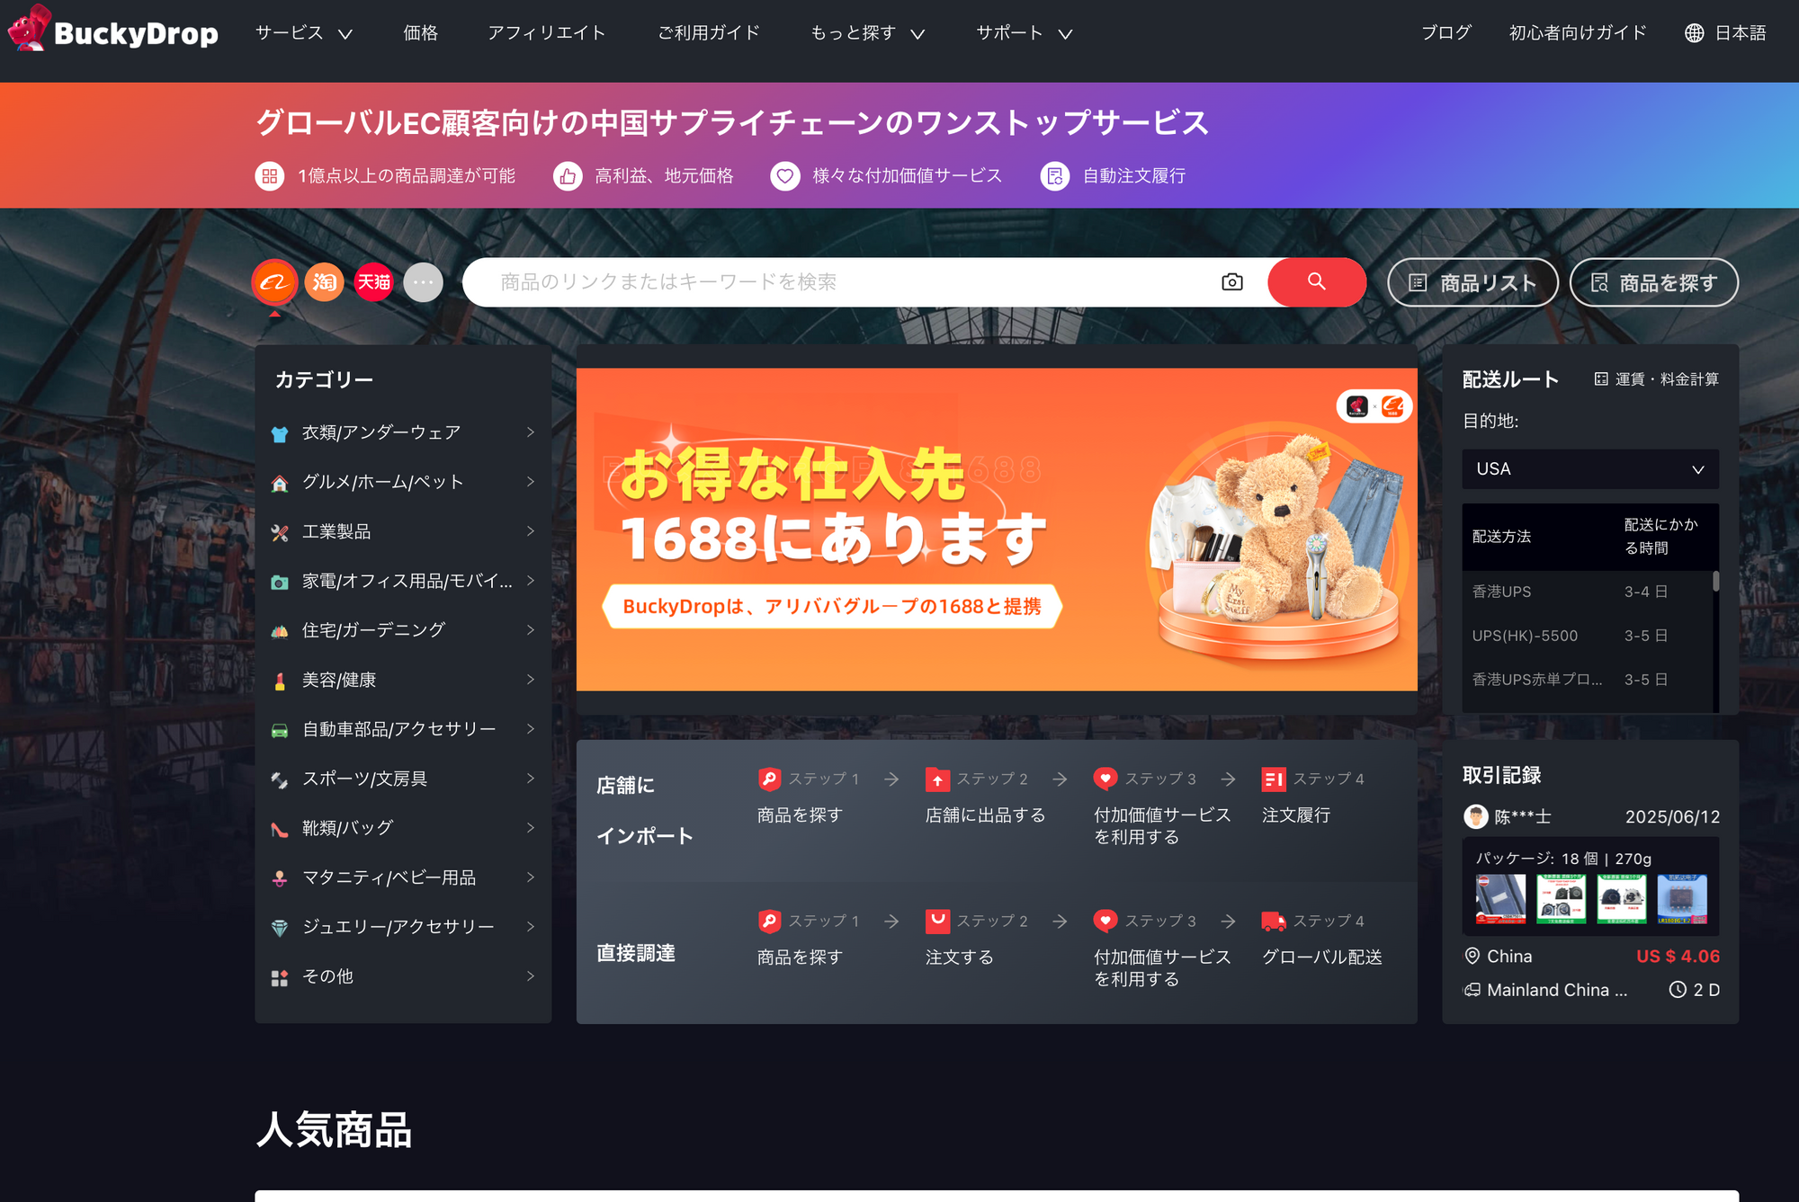Switch language via 日本語
The height and width of the screenshot is (1202, 1799).
pyautogui.click(x=1741, y=33)
